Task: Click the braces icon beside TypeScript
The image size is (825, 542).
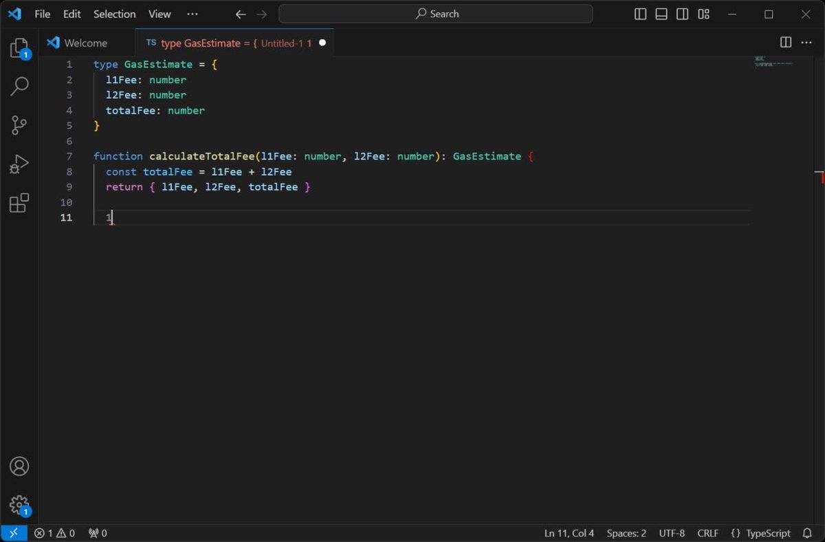Action: 736,533
